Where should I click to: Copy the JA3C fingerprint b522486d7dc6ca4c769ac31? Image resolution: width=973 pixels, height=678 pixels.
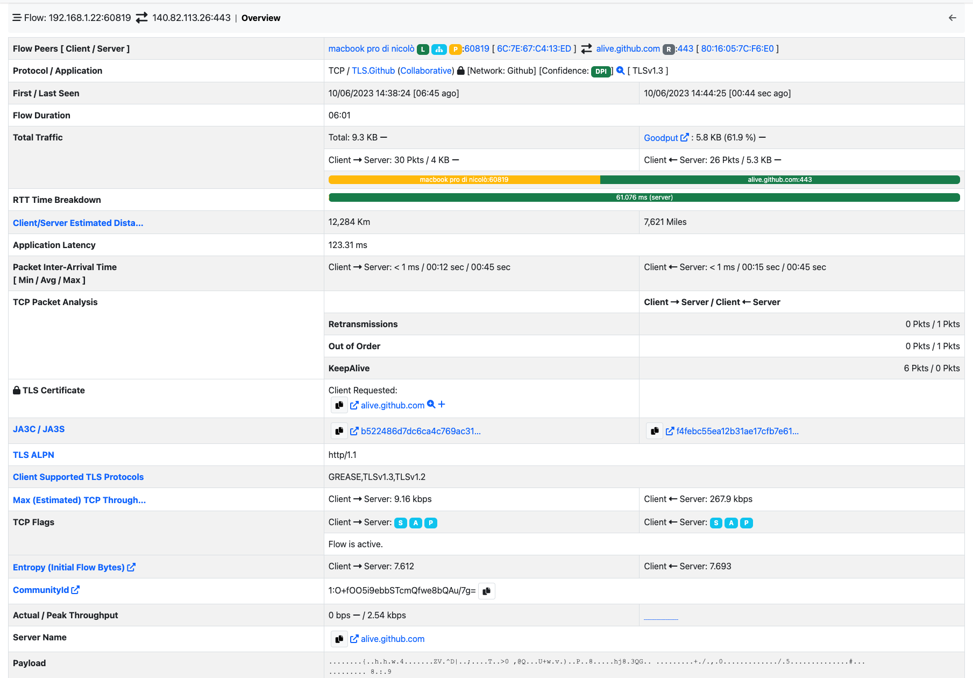point(339,431)
